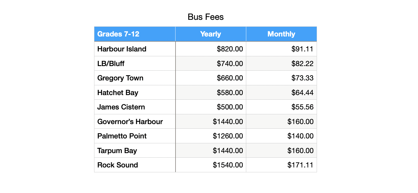Select the LB/Bluff row label
Image resolution: width=418 pixels, height=193 pixels.
(135, 63)
